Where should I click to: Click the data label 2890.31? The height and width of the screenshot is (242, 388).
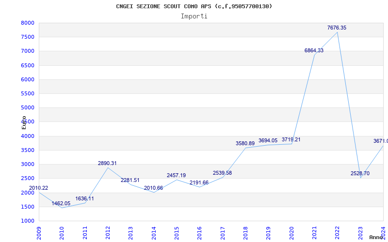pyautogui.click(x=107, y=164)
